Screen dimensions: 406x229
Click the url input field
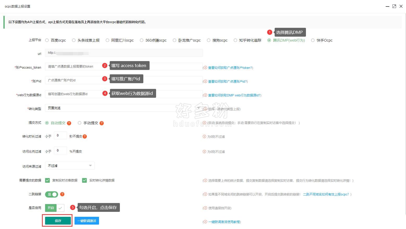[124, 53]
